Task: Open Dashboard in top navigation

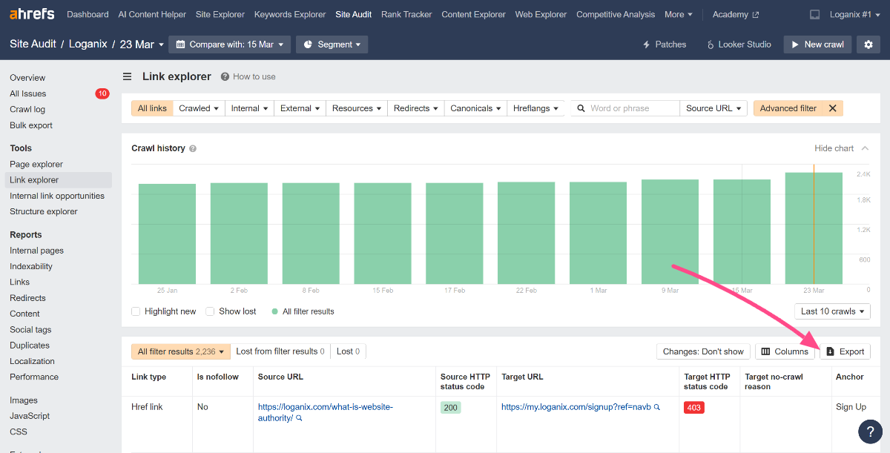Action: coord(88,14)
